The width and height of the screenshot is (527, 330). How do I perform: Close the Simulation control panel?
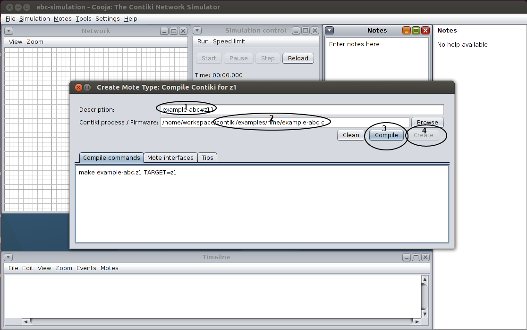(x=315, y=31)
